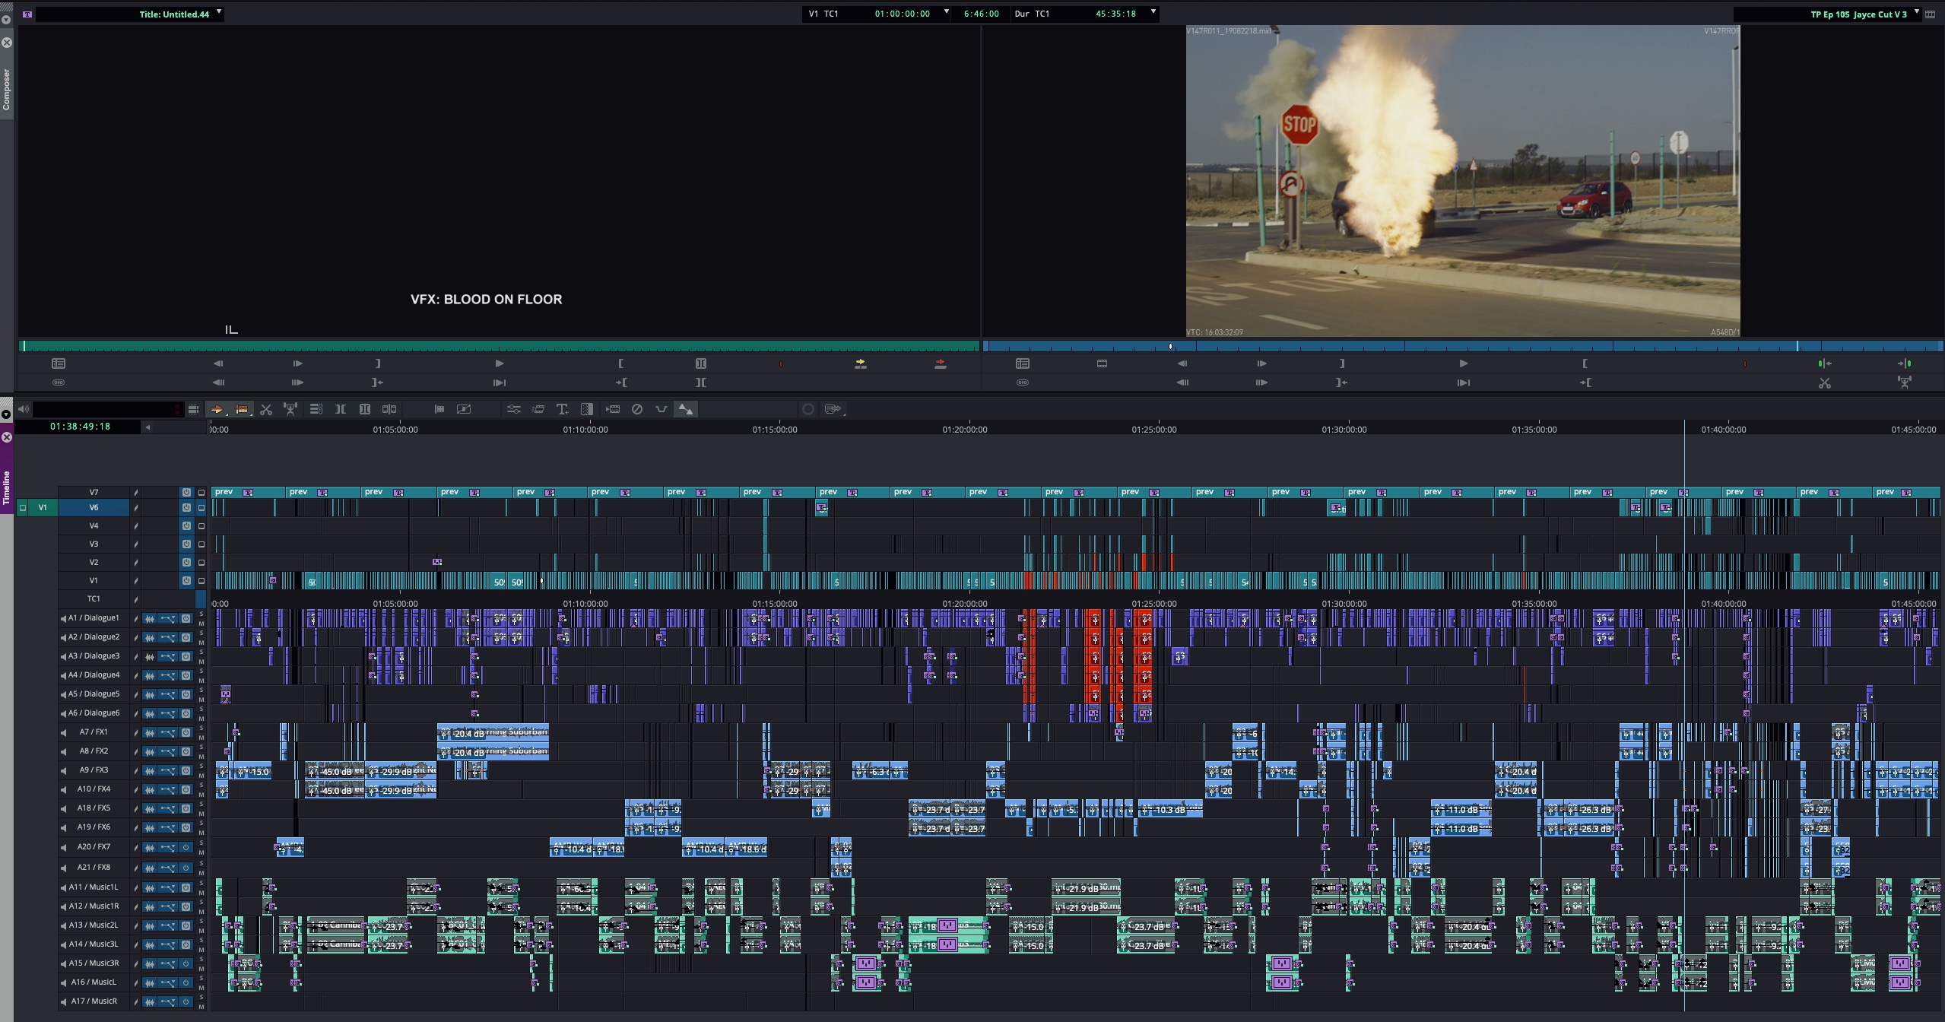Viewport: 1945px width, 1022px height.
Task: Open the vertical Composer tab
Action: [x=6, y=90]
